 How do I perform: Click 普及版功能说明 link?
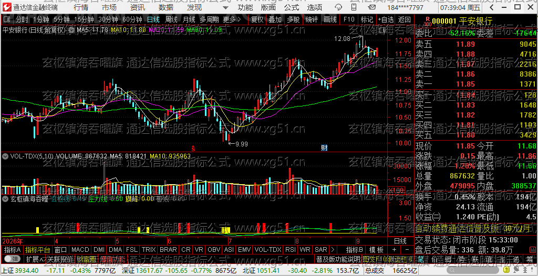click(338, 259)
